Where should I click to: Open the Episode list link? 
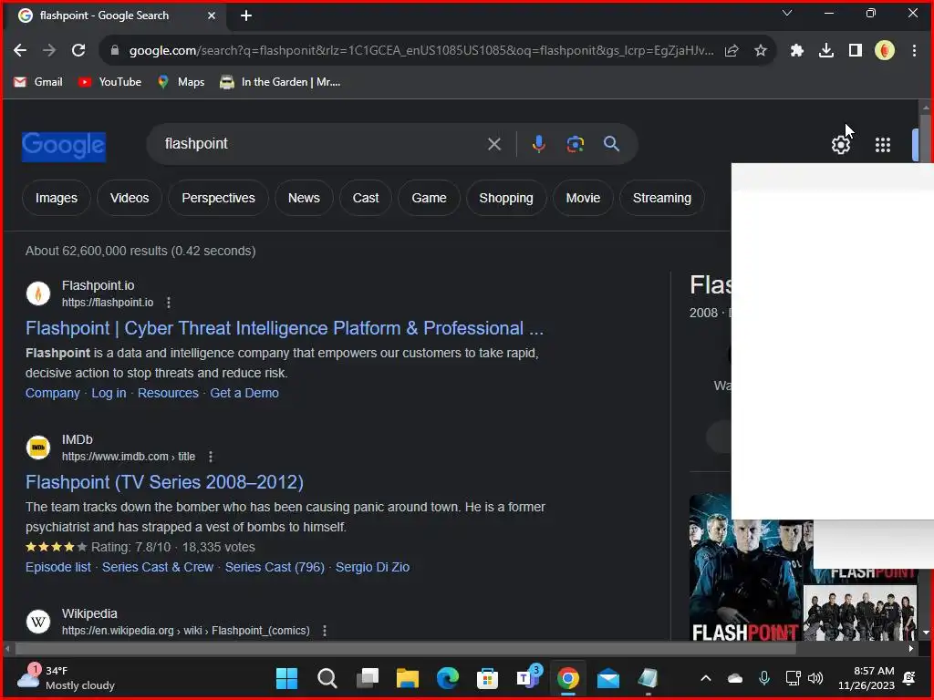point(57,567)
